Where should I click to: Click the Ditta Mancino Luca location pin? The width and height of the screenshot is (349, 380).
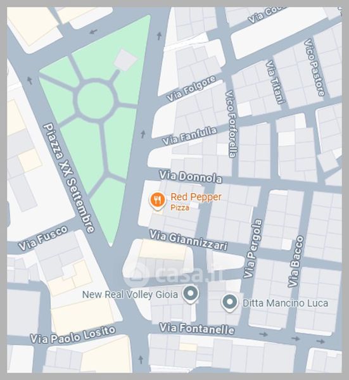click(229, 303)
